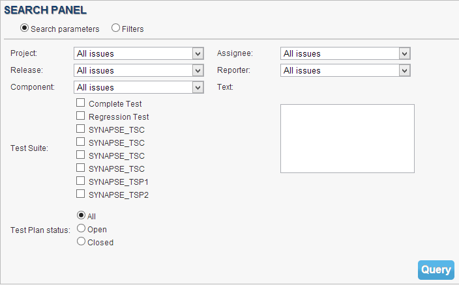Enable the SYNAPSE_TSP2 test suite
Image resolution: width=459 pixels, height=285 pixels.
81,194
